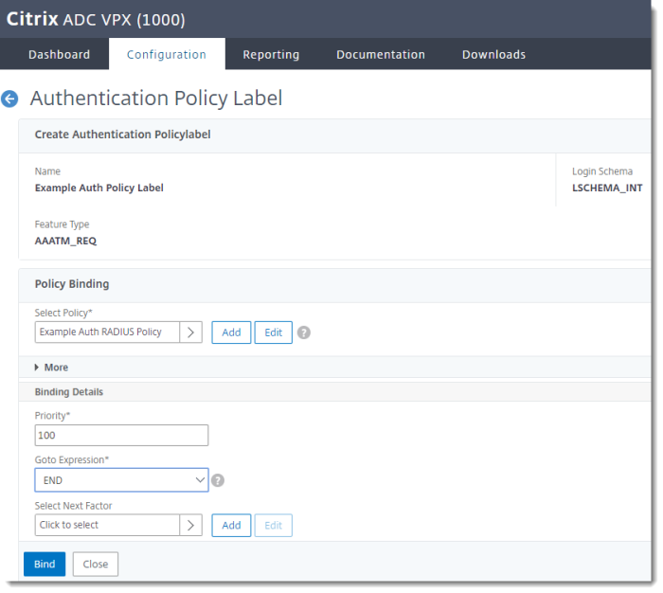Switch to the Dashboard tab
The height and width of the screenshot is (593, 663).
[59, 55]
